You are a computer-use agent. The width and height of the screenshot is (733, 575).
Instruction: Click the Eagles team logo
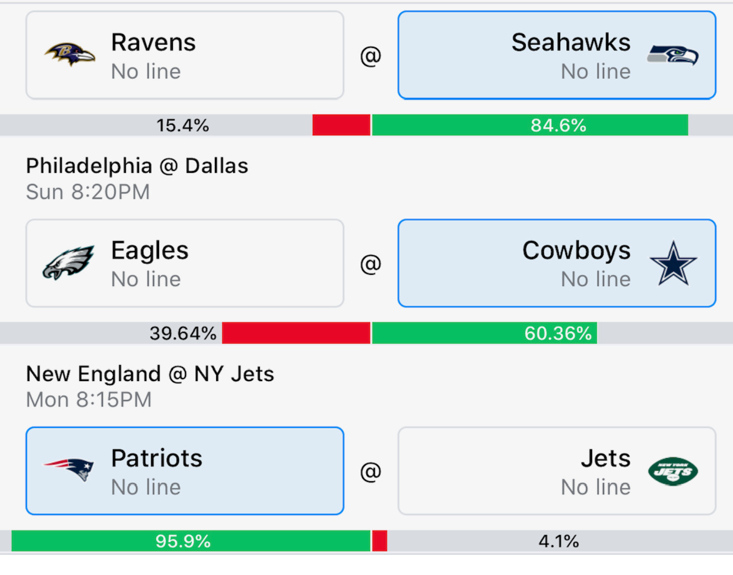[69, 262]
